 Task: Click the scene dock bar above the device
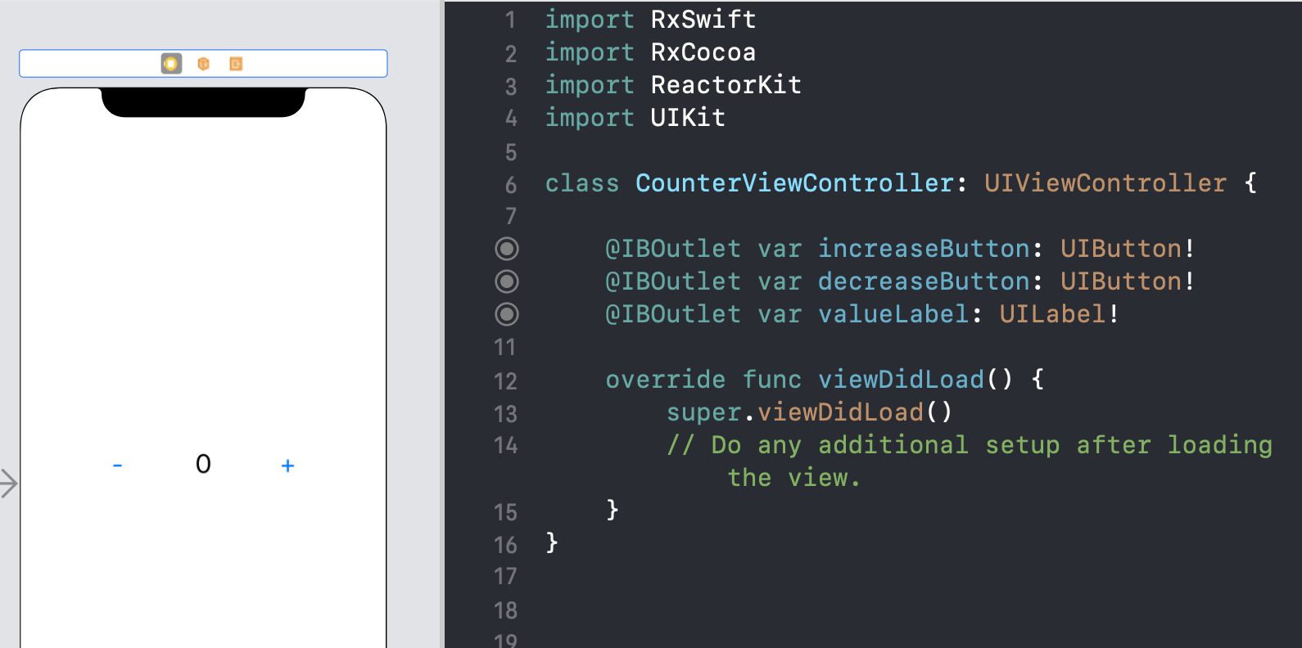(x=203, y=64)
